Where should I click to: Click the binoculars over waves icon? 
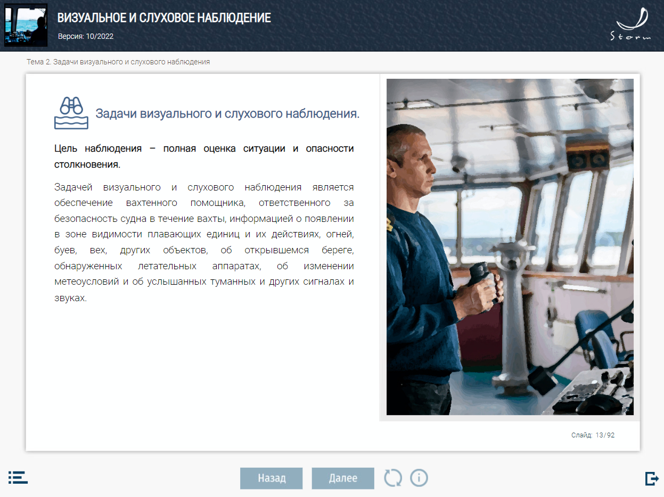pyautogui.click(x=71, y=113)
